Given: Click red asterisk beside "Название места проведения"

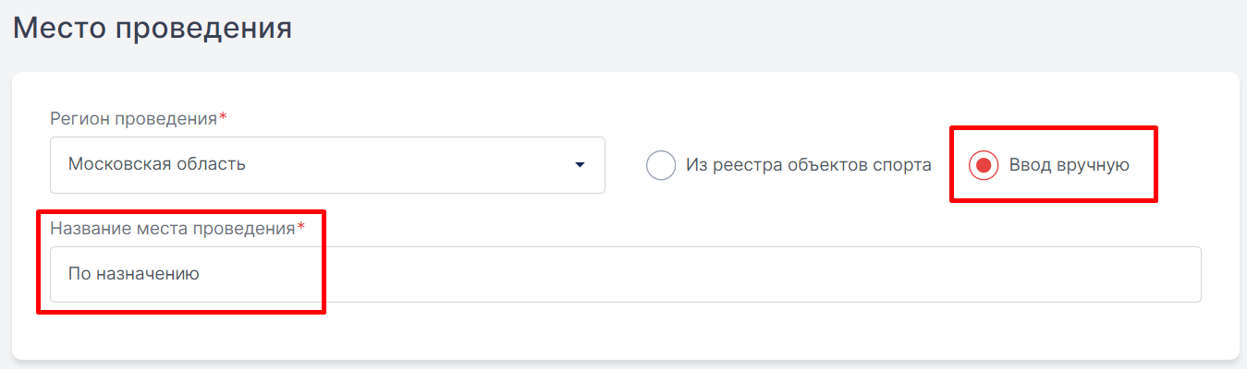Looking at the screenshot, I should point(300,227).
